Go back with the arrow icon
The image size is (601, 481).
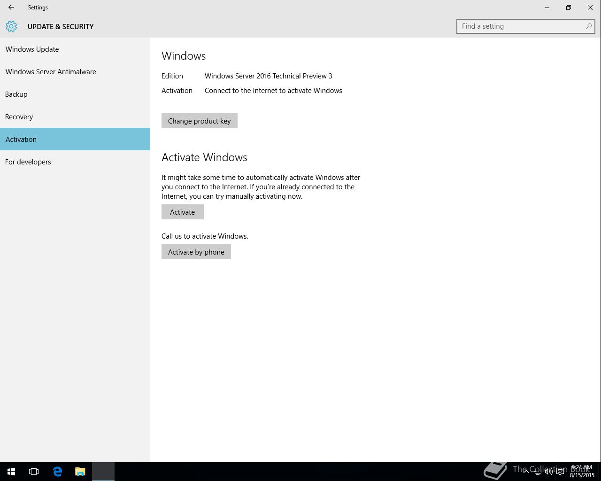click(11, 8)
